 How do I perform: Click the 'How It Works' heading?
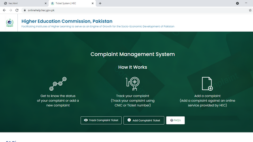tap(133, 67)
